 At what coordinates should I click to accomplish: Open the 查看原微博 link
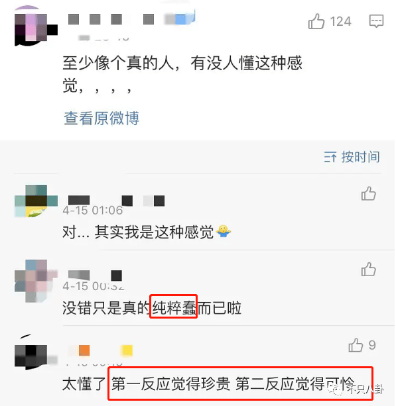pyautogui.click(x=101, y=119)
